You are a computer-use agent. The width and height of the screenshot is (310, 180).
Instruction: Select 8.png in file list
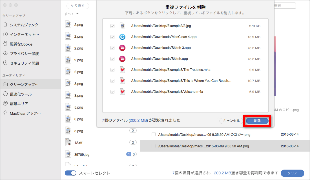pyautogui.click(x=101, y=131)
